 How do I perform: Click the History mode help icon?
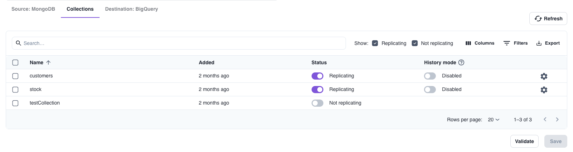461,62
